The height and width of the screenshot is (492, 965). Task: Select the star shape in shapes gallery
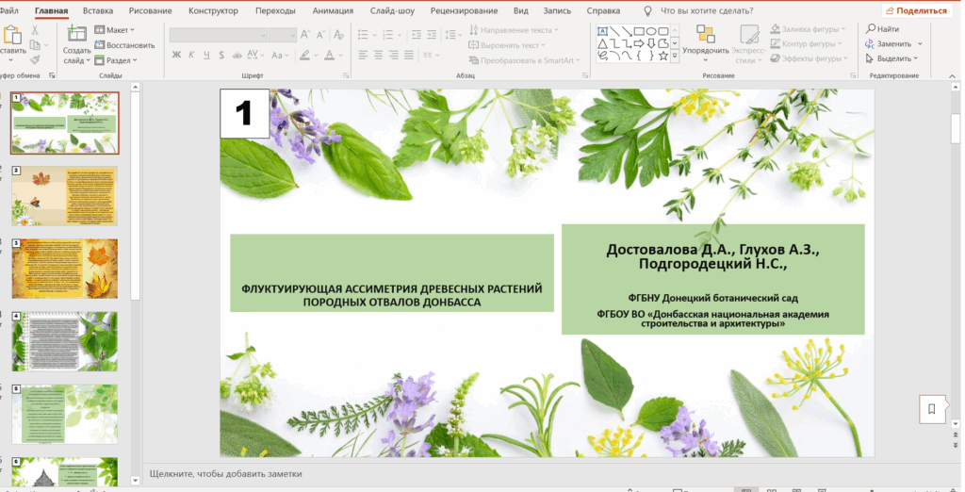point(663,56)
